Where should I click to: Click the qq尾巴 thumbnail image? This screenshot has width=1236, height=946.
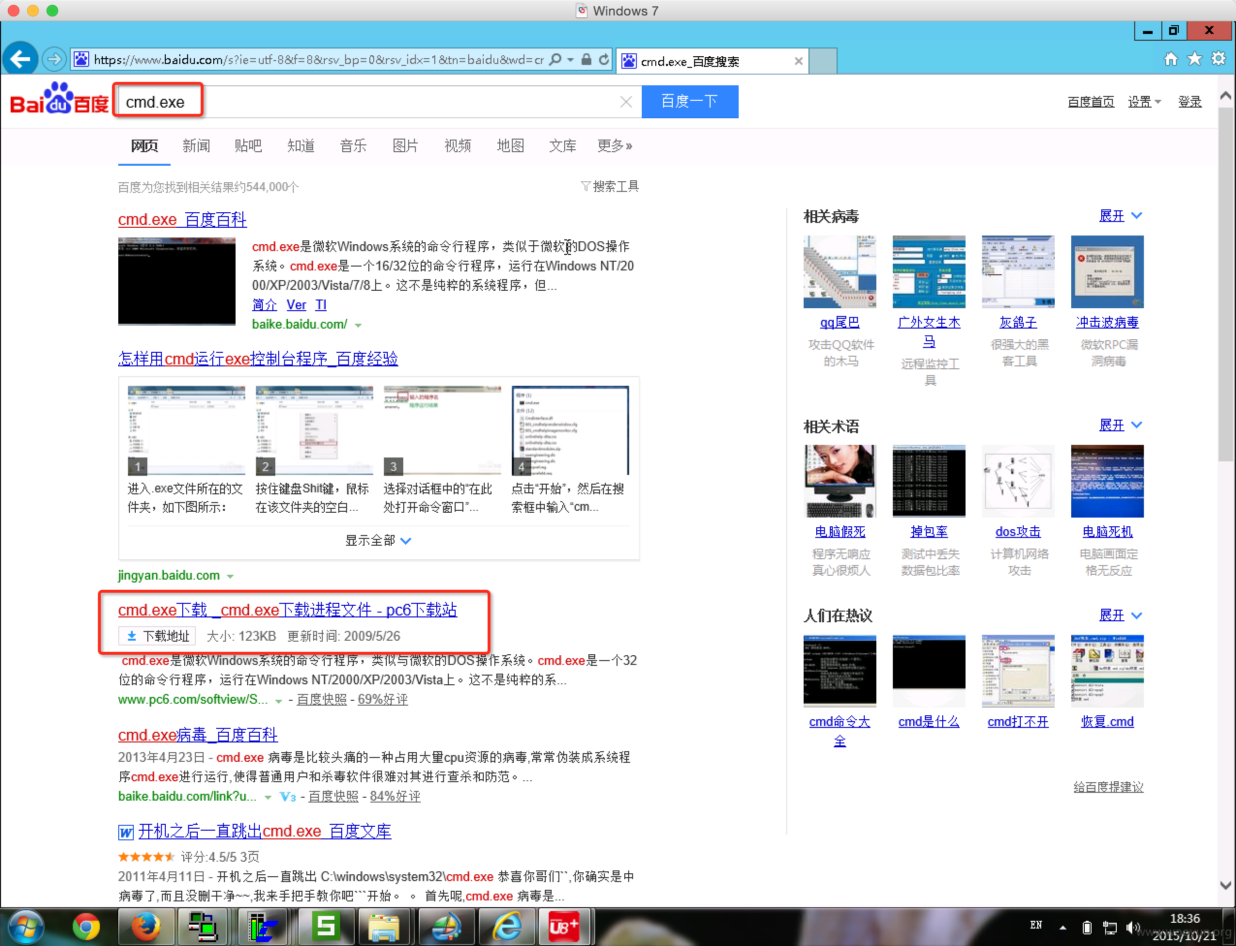(x=840, y=271)
